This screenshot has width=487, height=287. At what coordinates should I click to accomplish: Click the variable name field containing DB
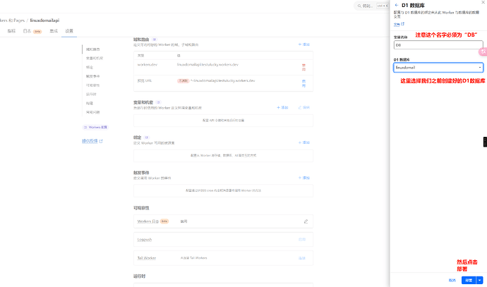(x=438, y=45)
